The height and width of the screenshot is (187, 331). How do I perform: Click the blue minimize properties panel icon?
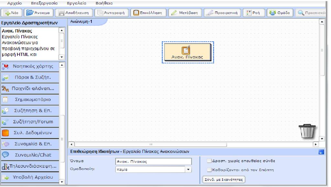pos(321,152)
